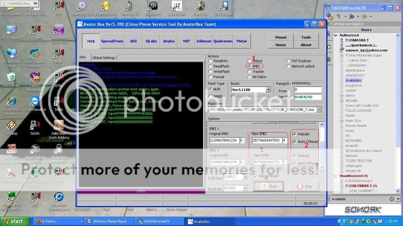The image size is (403, 226).
Task: Click the browse button beside Flash File
Action: click(319, 109)
